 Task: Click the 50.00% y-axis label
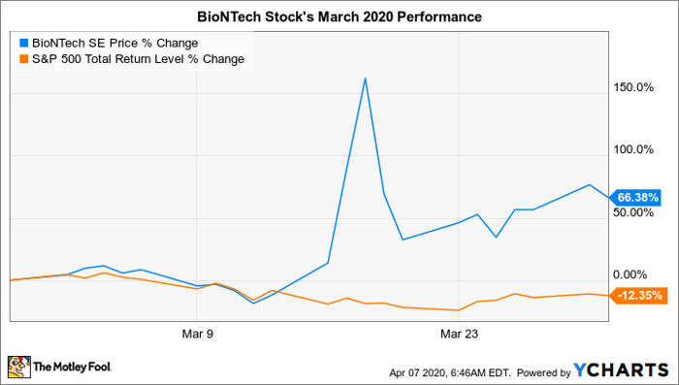(634, 212)
